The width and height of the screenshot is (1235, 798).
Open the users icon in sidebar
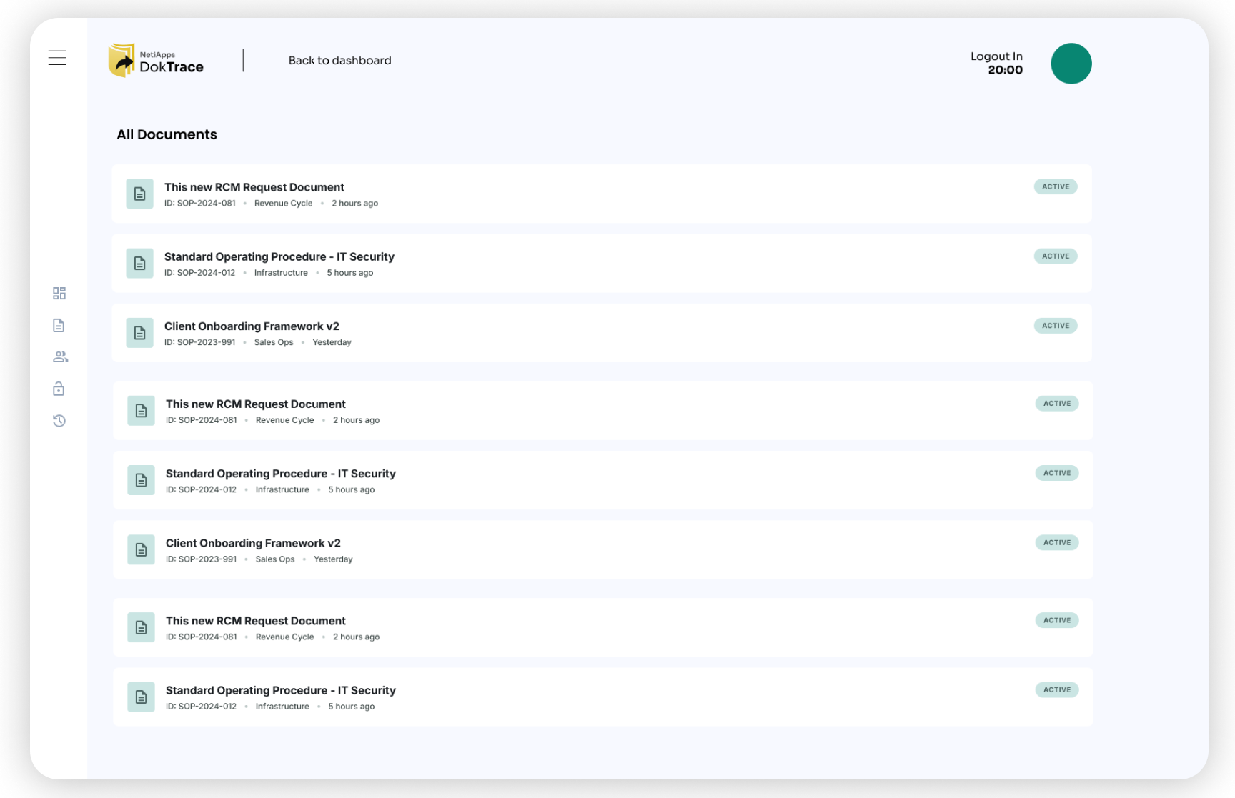coord(60,357)
